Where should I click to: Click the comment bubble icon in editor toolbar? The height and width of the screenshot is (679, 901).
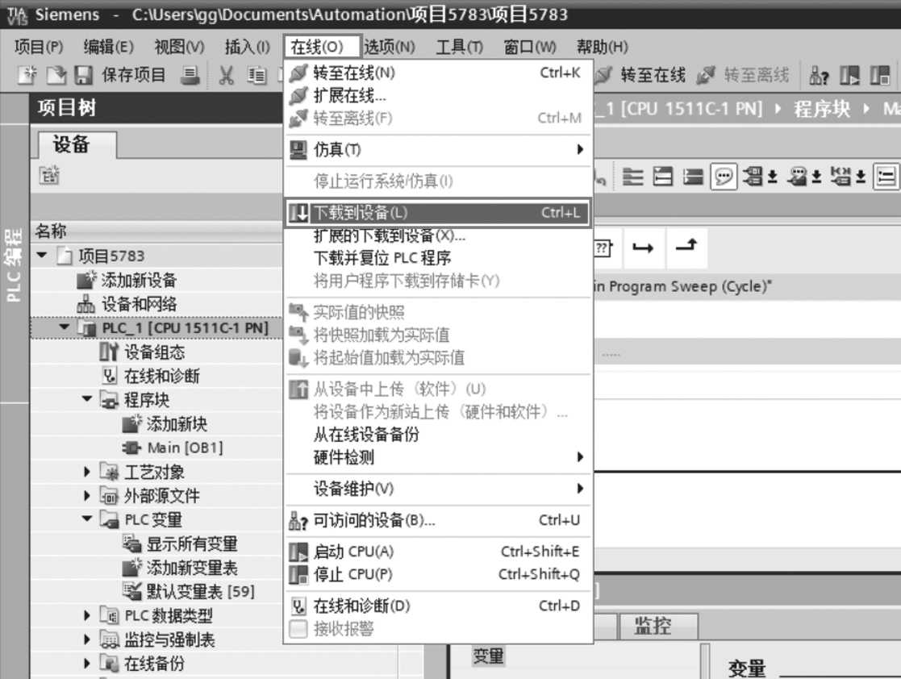point(724,177)
